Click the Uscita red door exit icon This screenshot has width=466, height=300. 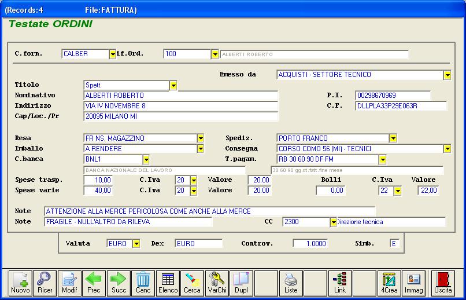coord(443,283)
